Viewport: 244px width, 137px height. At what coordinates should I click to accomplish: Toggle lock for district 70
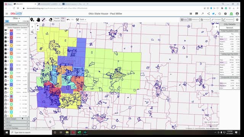[x=6, y=104]
